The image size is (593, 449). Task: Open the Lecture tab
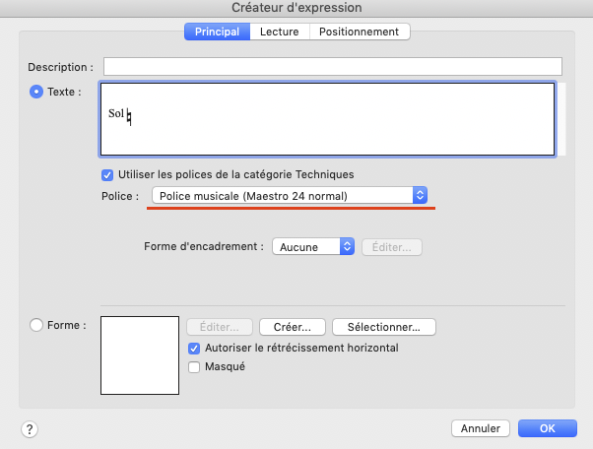(x=279, y=32)
